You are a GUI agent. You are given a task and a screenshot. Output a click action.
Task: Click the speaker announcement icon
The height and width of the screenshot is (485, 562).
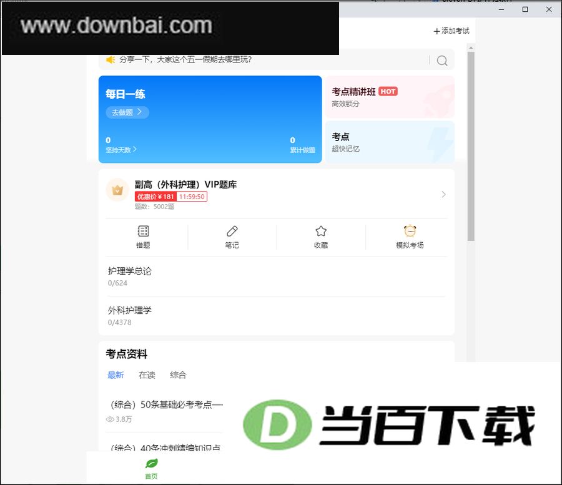pos(111,59)
